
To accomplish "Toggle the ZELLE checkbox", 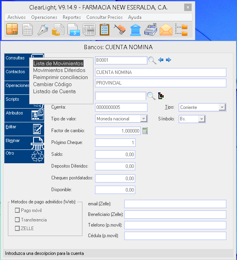I will (x=17, y=229).
